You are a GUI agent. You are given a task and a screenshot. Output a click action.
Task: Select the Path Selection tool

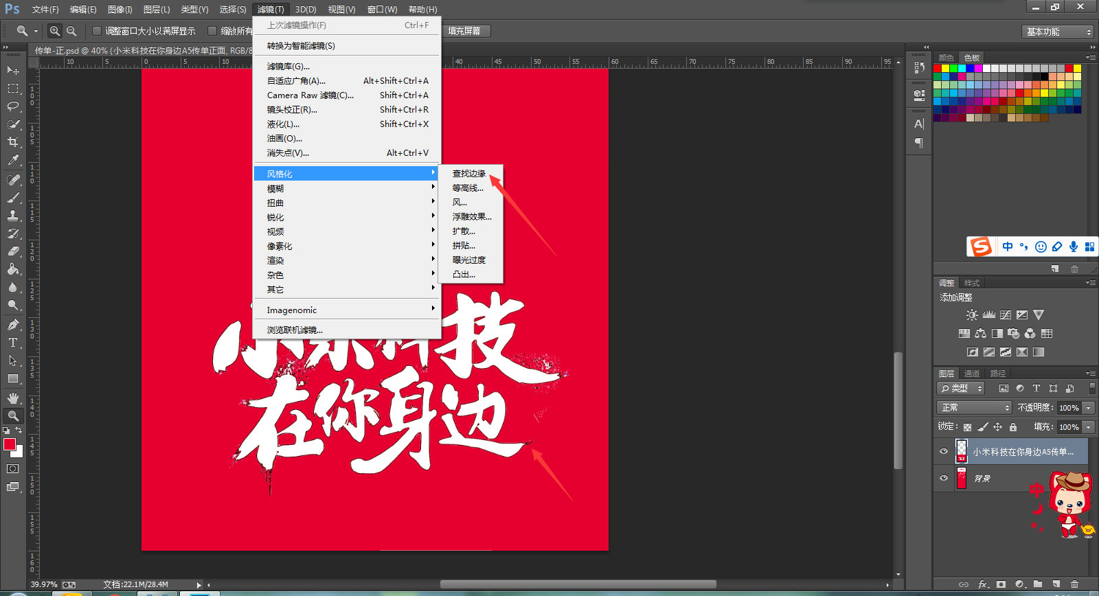point(12,360)
